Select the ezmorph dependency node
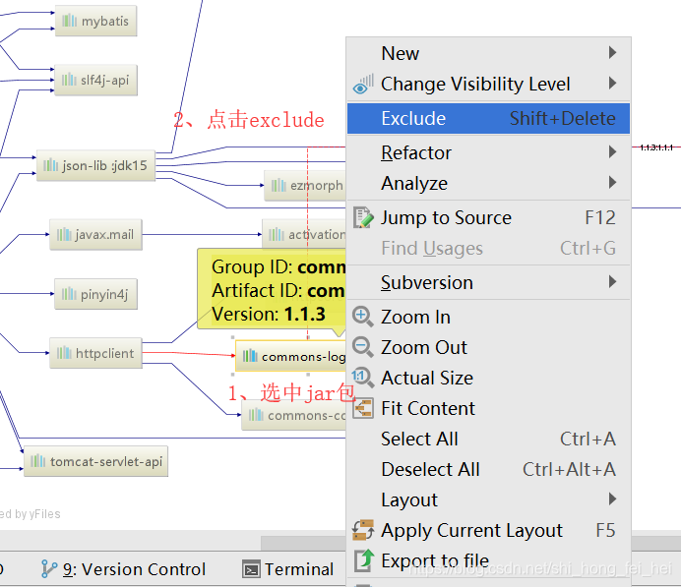 tap(305, 185)
